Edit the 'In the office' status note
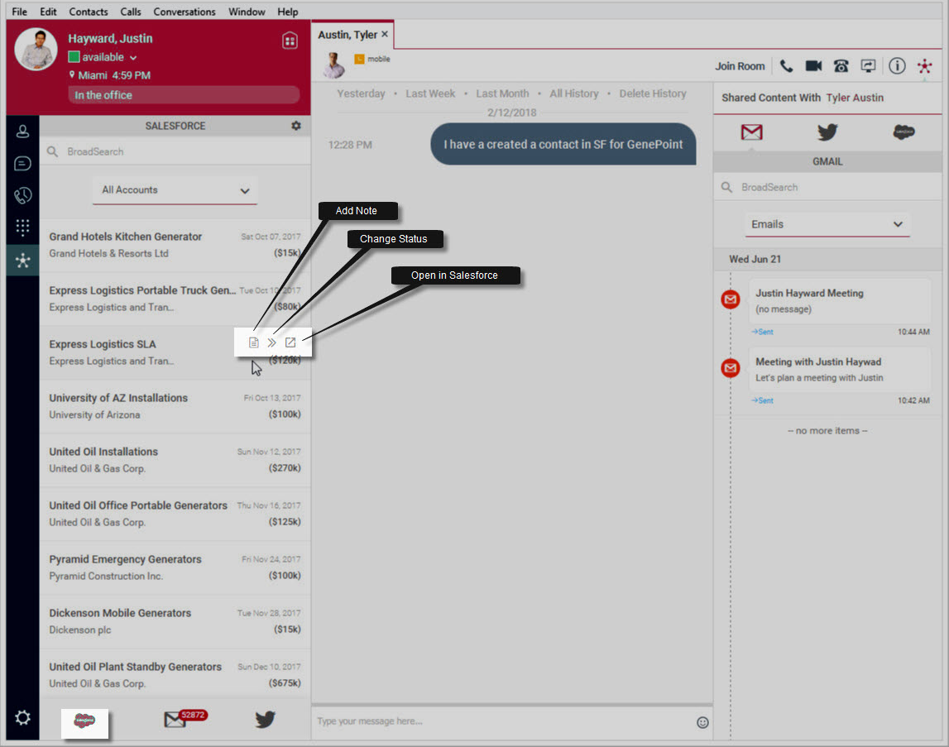Screen dimensions: 949x747 click(184, 95)
